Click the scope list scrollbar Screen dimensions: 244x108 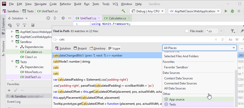(x=236, y=85)
